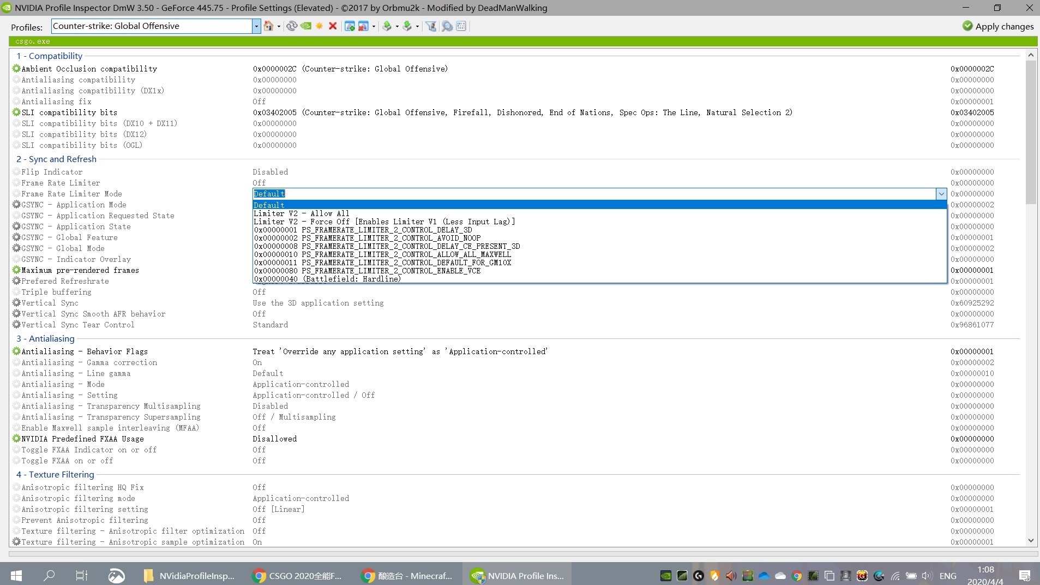1040x585 pixels.
Task: Create new profile with sun icon
Action: (320, 26)
